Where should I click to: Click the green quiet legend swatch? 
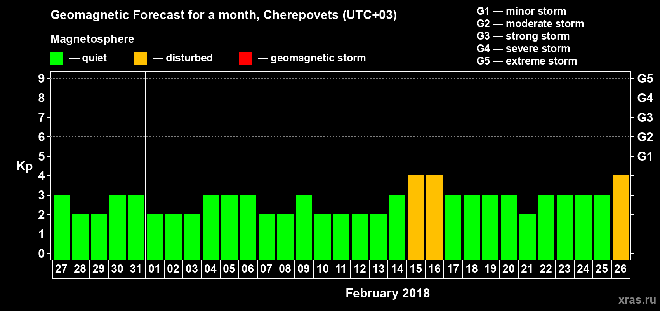point(57,59)
